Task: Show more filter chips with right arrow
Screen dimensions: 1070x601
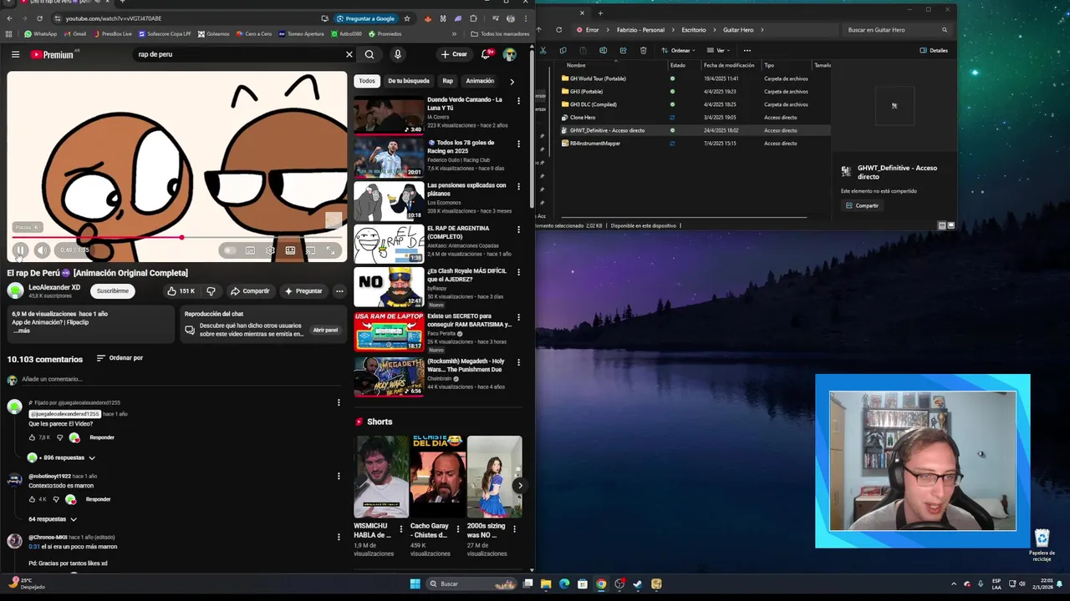Action: pos(512,81)
